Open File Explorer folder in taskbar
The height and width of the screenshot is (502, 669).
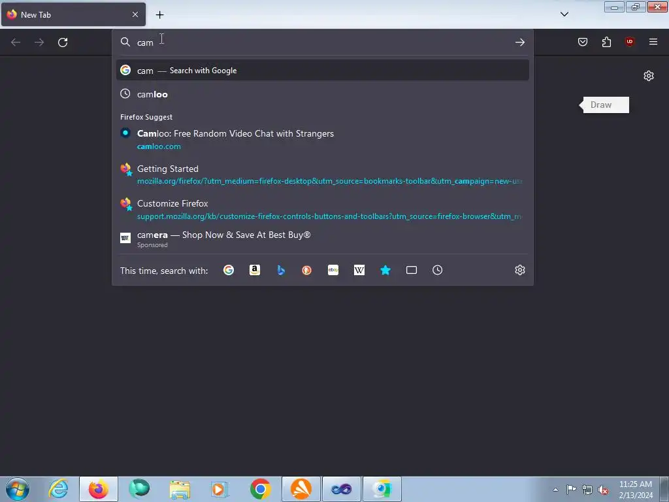pos(180,489)
